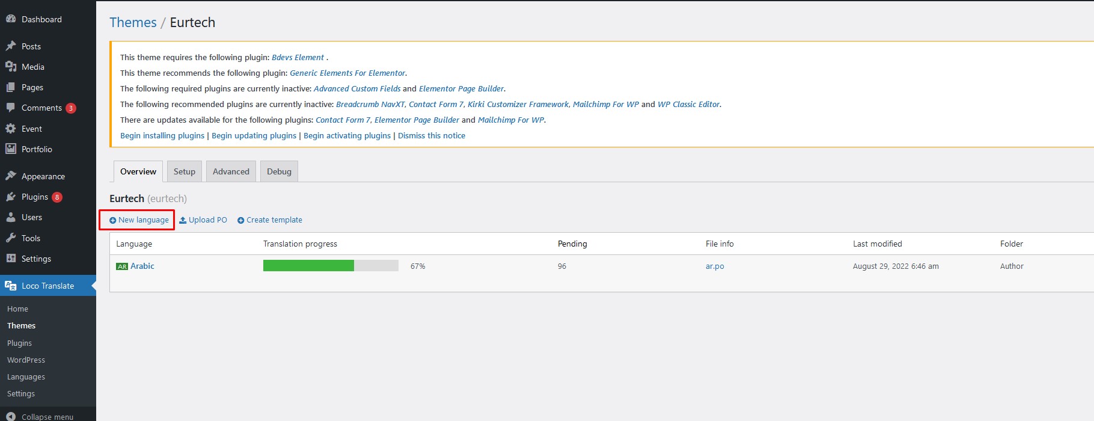Sort by the File info column header
This screenshot has width=1094, height=421.
pos(720,244)
